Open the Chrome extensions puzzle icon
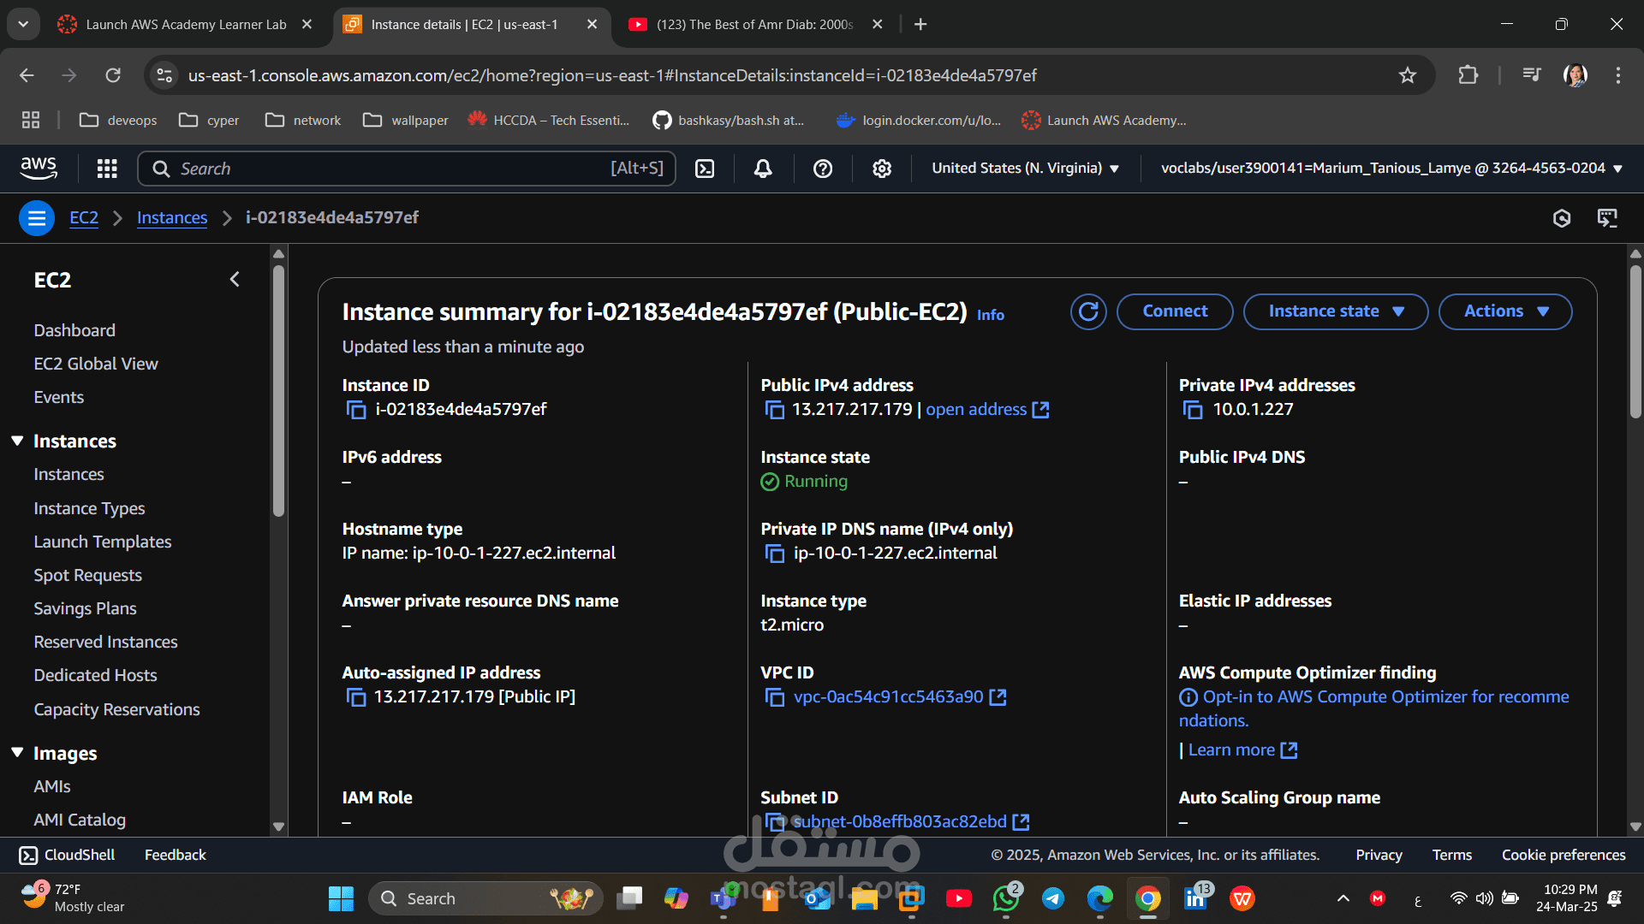The image size is (1644, 924). point(1468,75)
